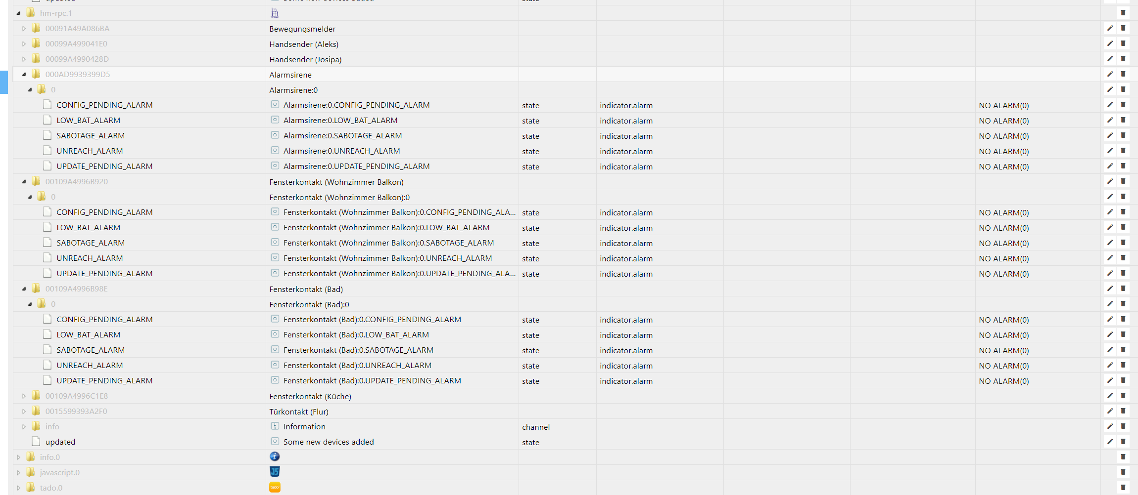Expand the javascript.0 adapter node

pyautogui.click(x=18, y=473)
